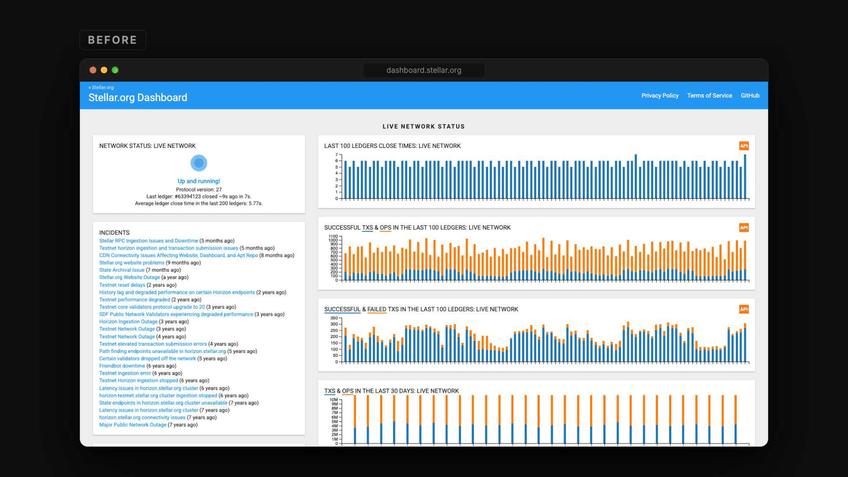This screenshot has width=848, height=477.
Task: Open Horizon Ingestion Outage incident
Action: click(x=128, y=322)
